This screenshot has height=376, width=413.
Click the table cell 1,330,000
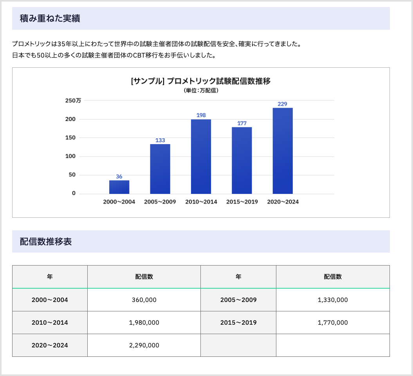(333, 300)
